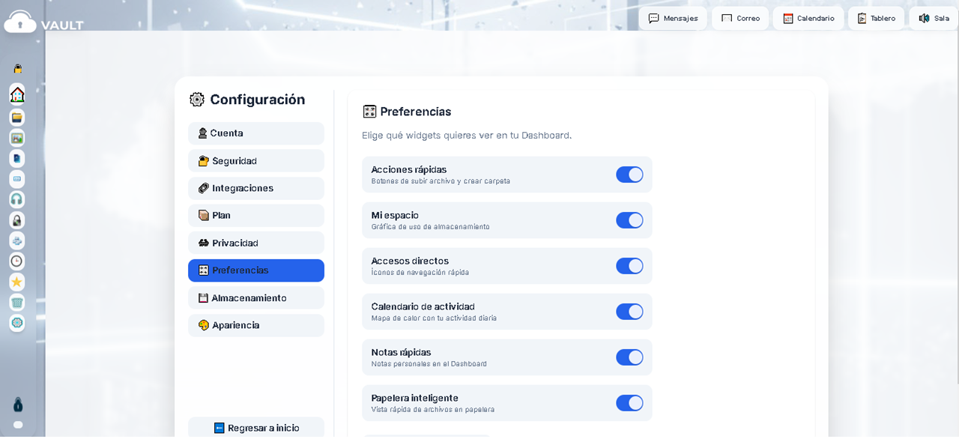
Task: Click 'Botones de subir archivo y crear carpeta' text
Action: pos(441,181)
